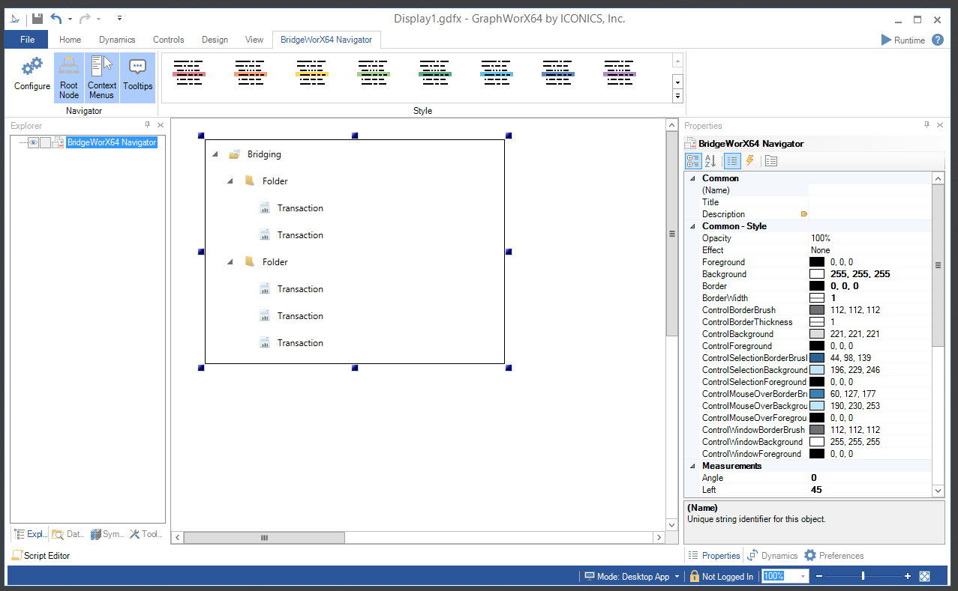The height and width of the screenshot is (591, 958).
Task: Click the Background color swatch
Action: (x=817, y=274)
